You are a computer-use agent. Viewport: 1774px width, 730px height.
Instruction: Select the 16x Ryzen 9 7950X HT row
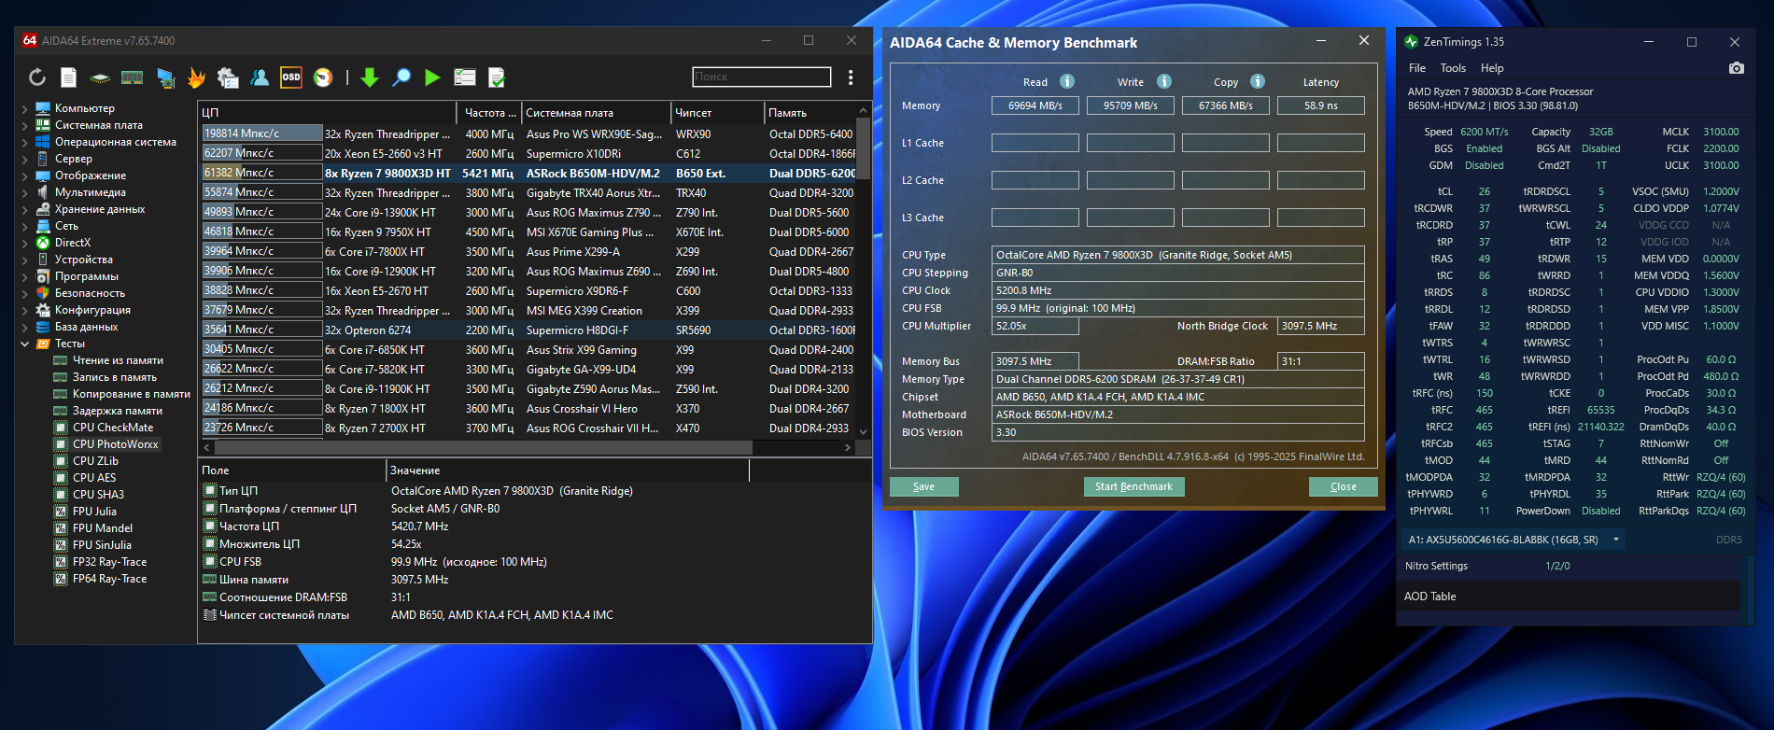pyautogui.click(x=528, y=232)
